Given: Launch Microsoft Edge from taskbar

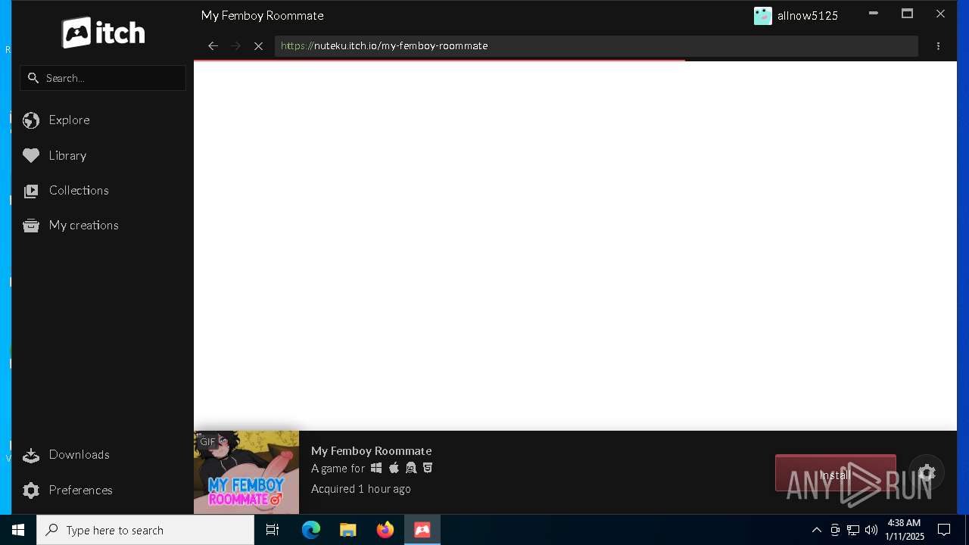Looking at the screenshot, I should [x=311, y=530].
